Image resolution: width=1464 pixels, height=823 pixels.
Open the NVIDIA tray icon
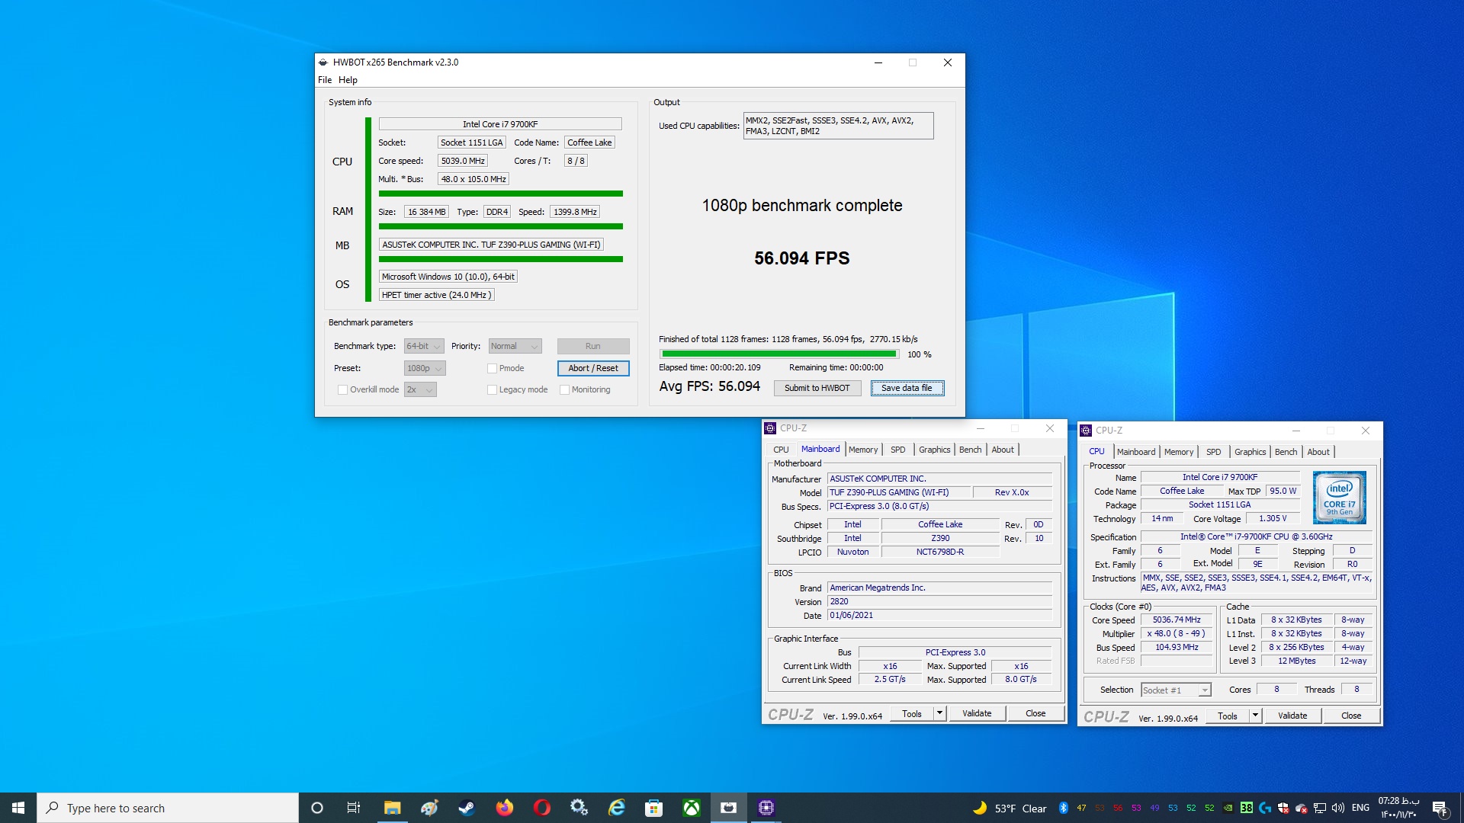pyautogui.click(x=1228, y=808)
